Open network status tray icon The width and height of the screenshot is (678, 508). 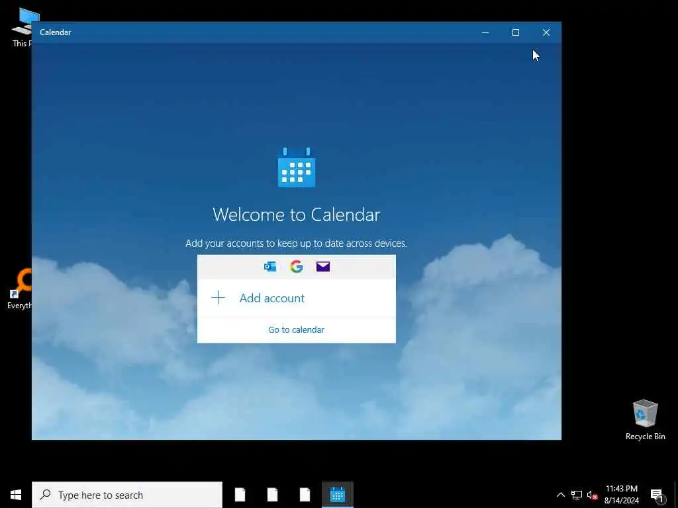577,495
